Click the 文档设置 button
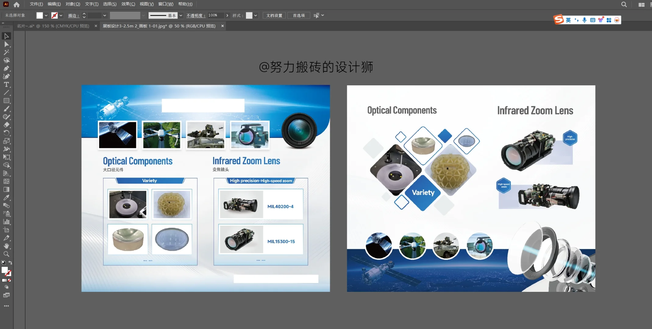The width and height of the screenshot is (652, 329). pos(274,15)
